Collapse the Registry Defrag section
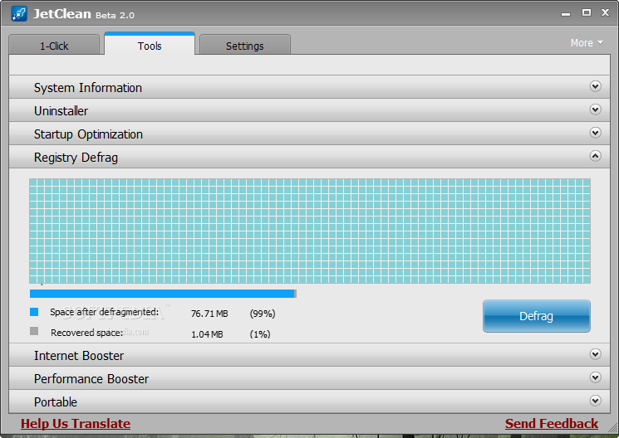The width and height of the screenshot is (619, 438). pos(309,157)
